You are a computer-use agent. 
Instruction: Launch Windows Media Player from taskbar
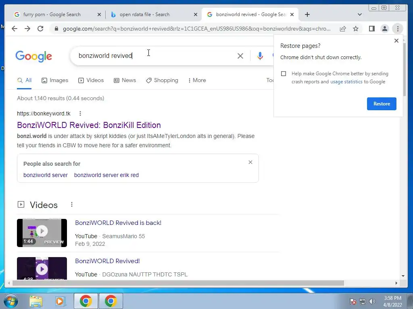tap(60, 301)
